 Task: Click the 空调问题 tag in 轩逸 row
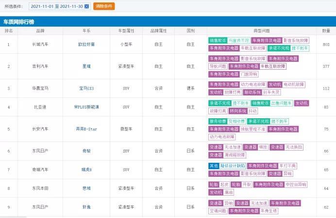(x=218, y=211)
